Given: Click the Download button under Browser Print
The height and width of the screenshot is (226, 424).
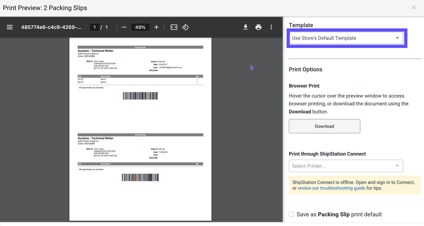Looking at the screenshot, I should 324,126.
